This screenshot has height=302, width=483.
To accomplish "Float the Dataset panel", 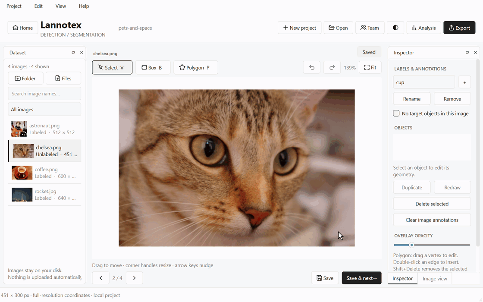I will pos(73,52).
